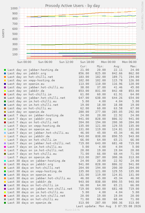Click the 100 value on the y-axis
Image resolution: width=145 pixels, height=213 pixels.
pos(15,54)
